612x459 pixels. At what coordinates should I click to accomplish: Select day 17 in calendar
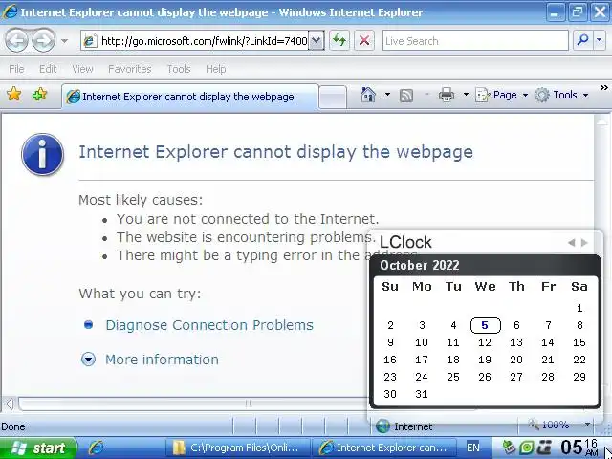[422, 360]
